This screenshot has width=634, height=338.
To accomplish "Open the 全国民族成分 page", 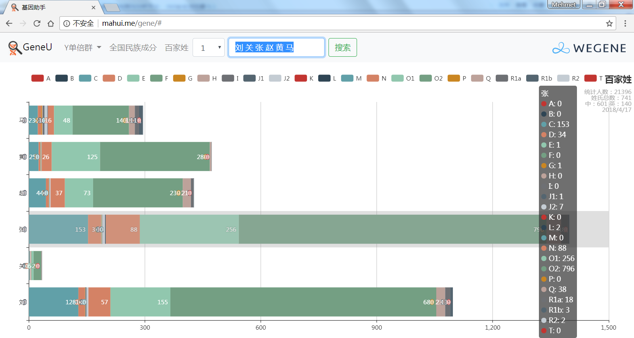I will pyautogui.click(x=133, y=48).
